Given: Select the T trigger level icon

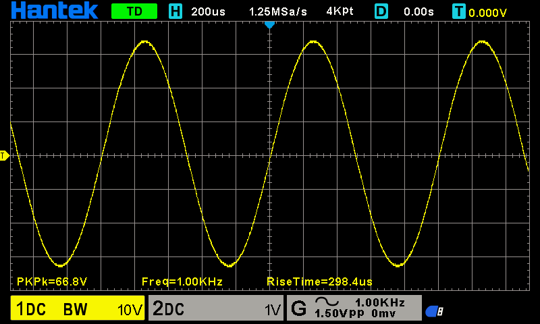Looking at the screenshot, I should click(x=459, y=11).
